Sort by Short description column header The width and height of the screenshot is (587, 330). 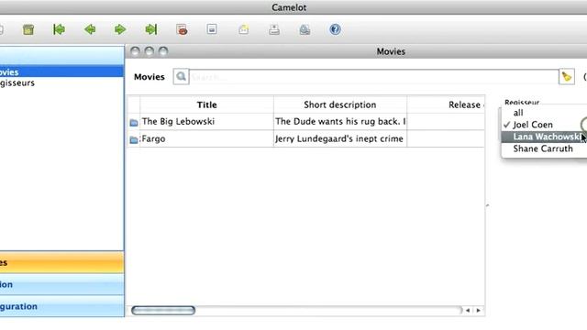coord(340,104)
